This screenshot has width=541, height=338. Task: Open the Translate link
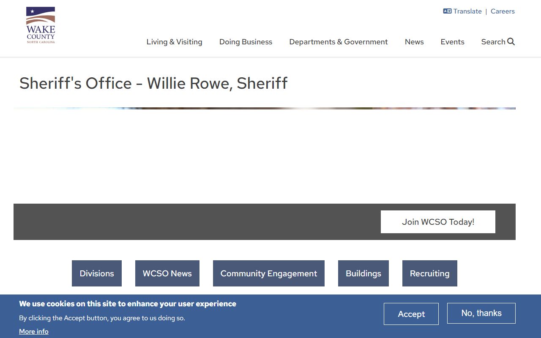click(x=467, y=11)
